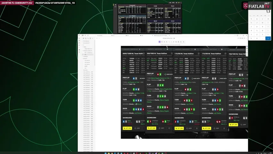Expand the 'Без названия 1' folder chevron
The height and width of the screenshot is (154, 273).
(83, 43)
